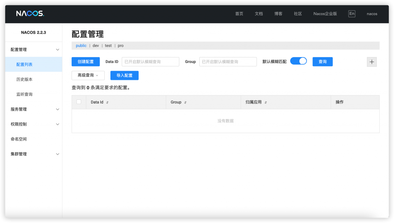394x223 pixels.
Task: Open the 高级查询 dropdown
Action: pyautogui.click(x=88, y=76)
